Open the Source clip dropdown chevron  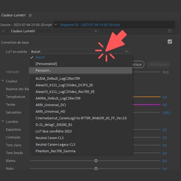56,24
